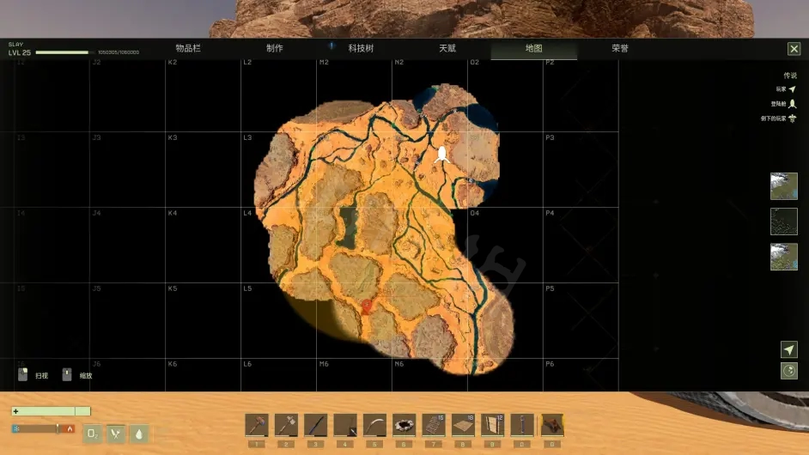Switch to the 物品栏 inventory tab
Viewport: 809px width, 455px height.
tap(188, 49)
